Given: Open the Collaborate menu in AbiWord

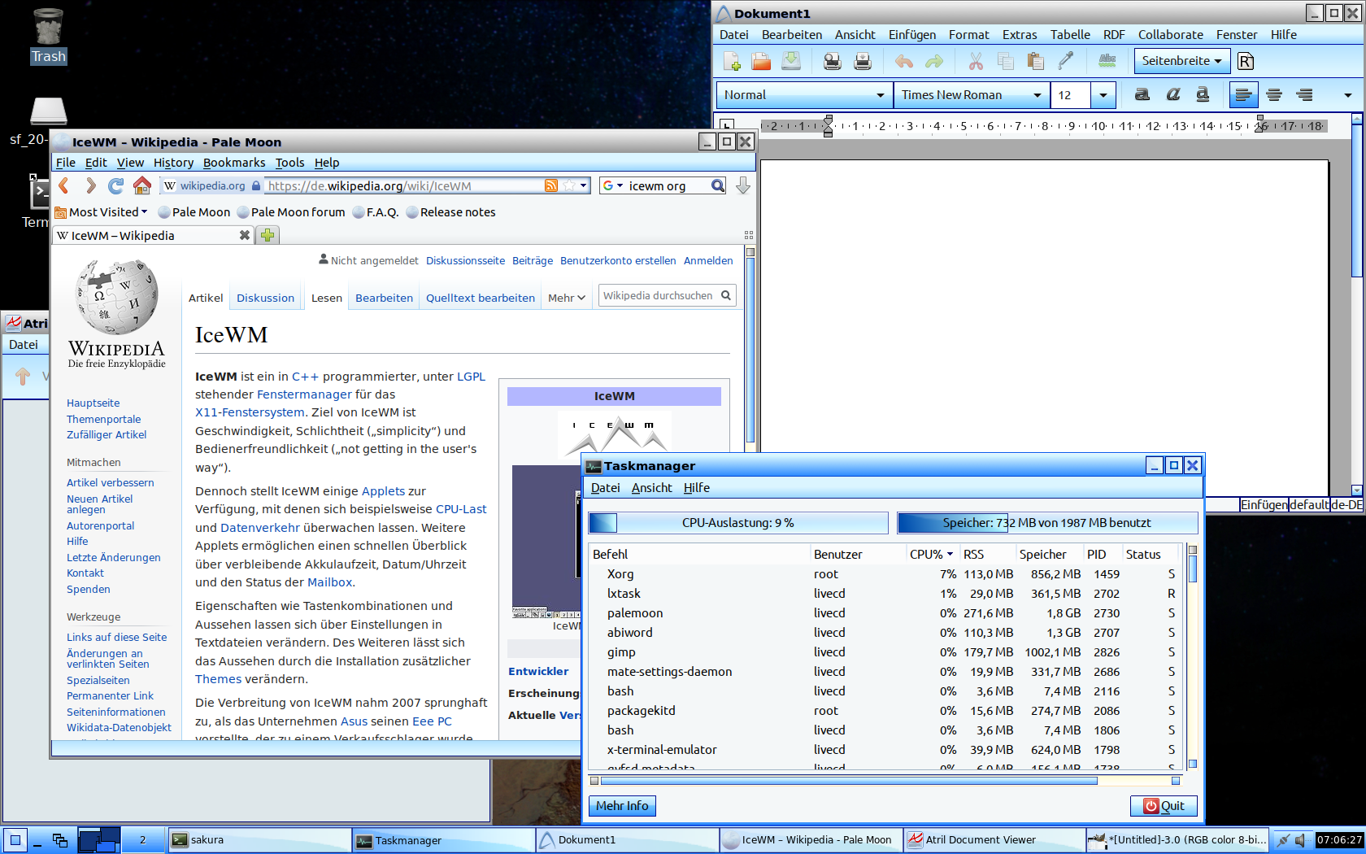Looking at the screenshot, I should pos(1170,35).
